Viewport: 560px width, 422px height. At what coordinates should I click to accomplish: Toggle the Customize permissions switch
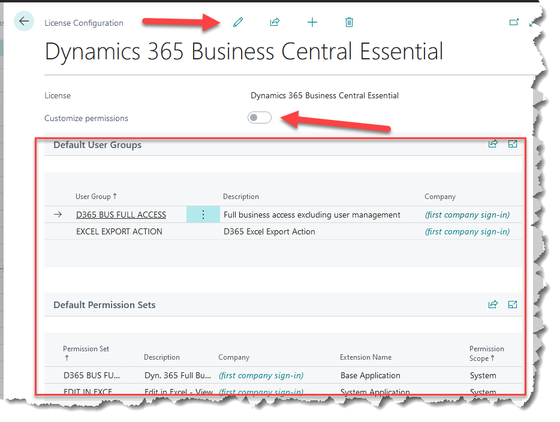(260, 117)
